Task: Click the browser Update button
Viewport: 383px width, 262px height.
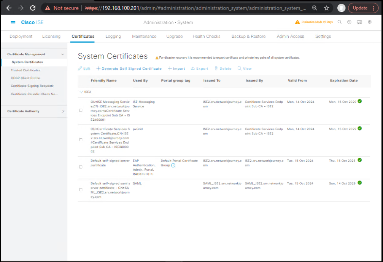Action: [x=360, y=8]
